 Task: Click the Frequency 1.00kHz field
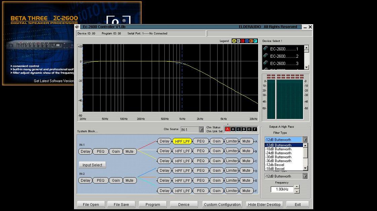tap(282, 190)
